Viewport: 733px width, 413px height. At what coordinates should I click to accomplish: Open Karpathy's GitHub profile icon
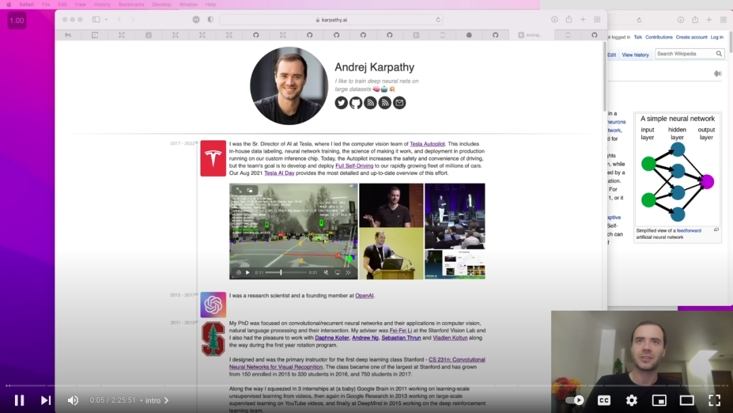point(356,103)
